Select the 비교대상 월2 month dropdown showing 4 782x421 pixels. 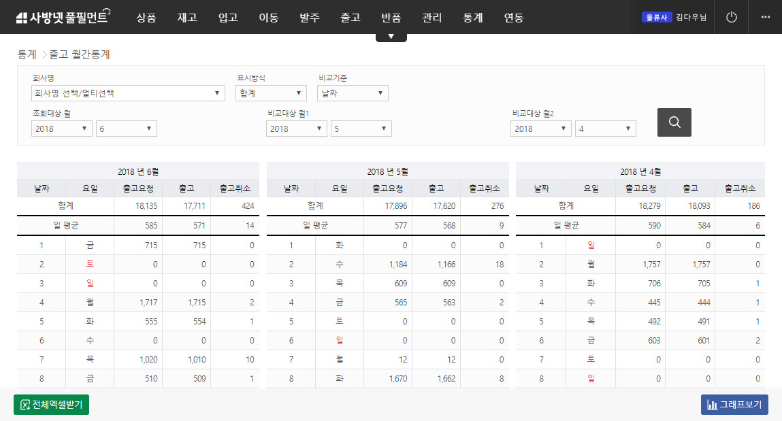point(606,129)
